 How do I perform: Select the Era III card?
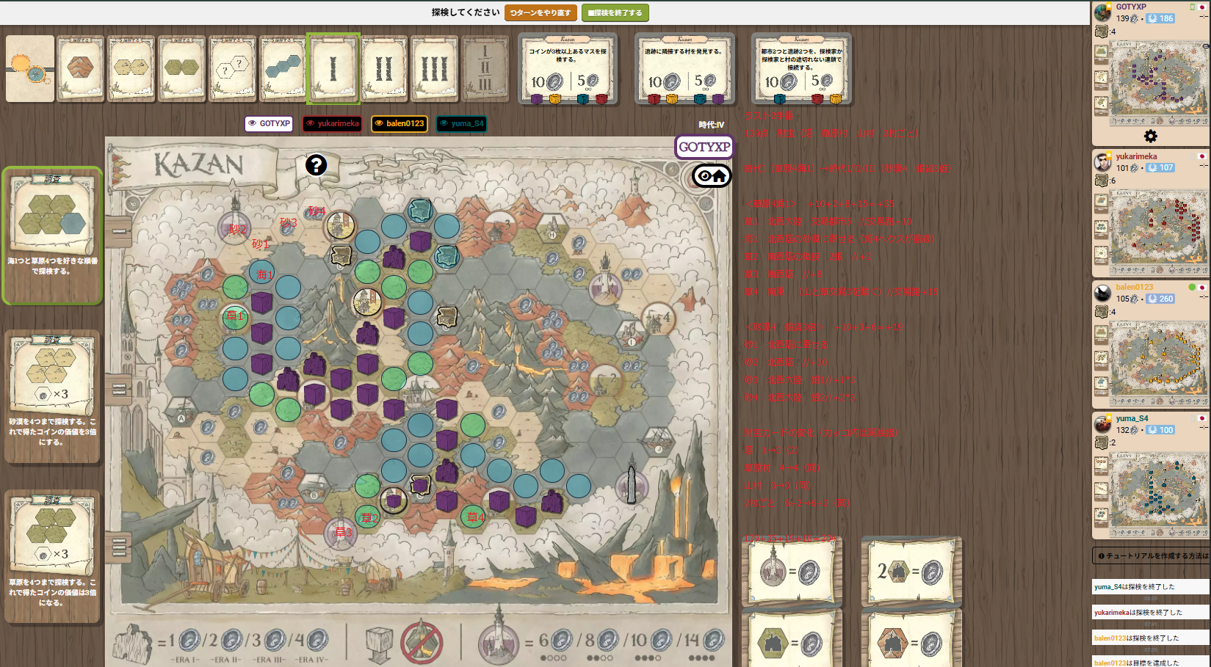click(435, 68)
